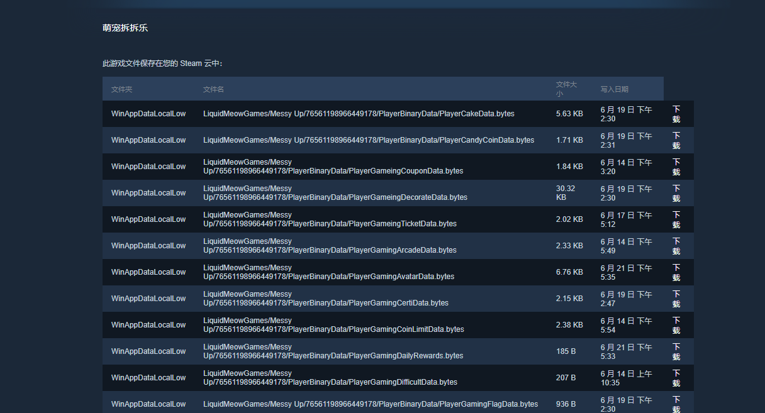This screenshot has height=413, width=765.
Task: Click the date 6月14日 上午10:35
Action: pyautogui.click(x=627, y=378)
